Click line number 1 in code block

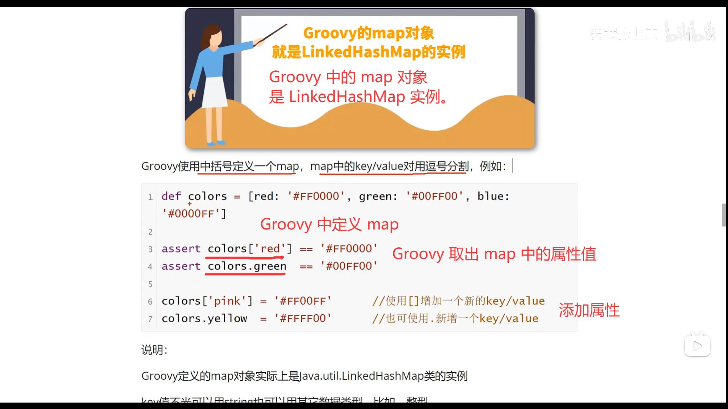point(150,197)
